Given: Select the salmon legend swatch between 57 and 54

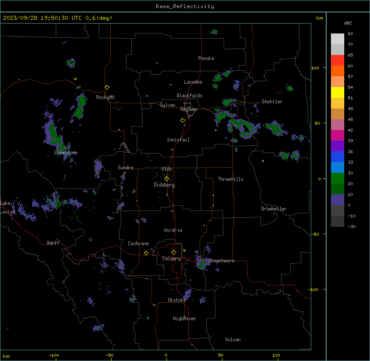Looking at the screenshot, I should (337, 81).
